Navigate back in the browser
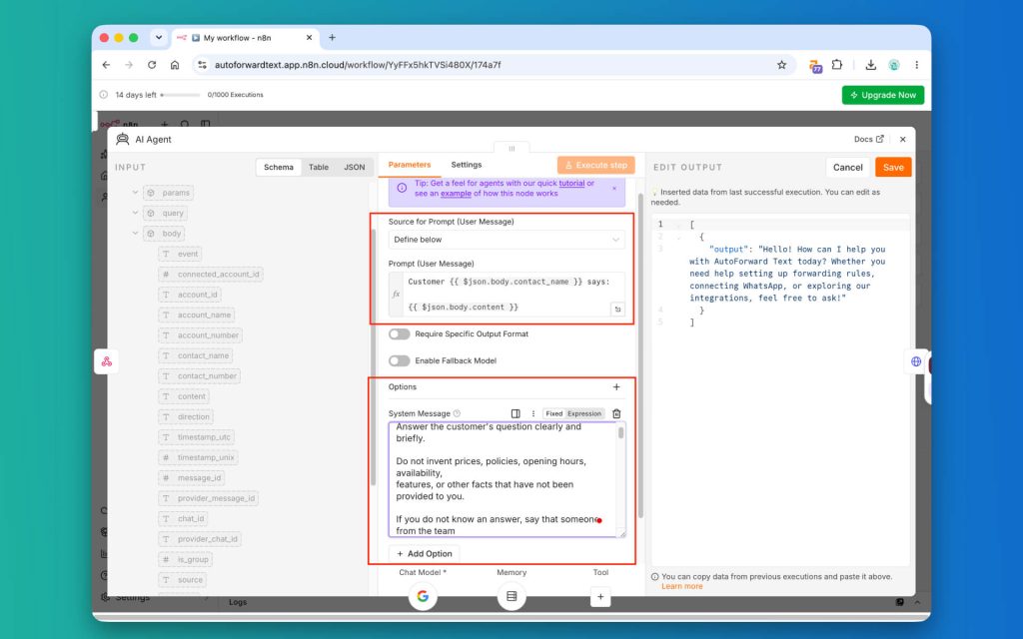 (x=106, y=65)
